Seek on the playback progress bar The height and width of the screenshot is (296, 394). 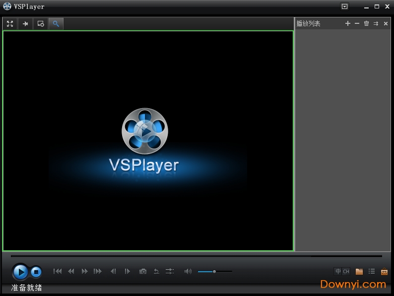point(196,256)
